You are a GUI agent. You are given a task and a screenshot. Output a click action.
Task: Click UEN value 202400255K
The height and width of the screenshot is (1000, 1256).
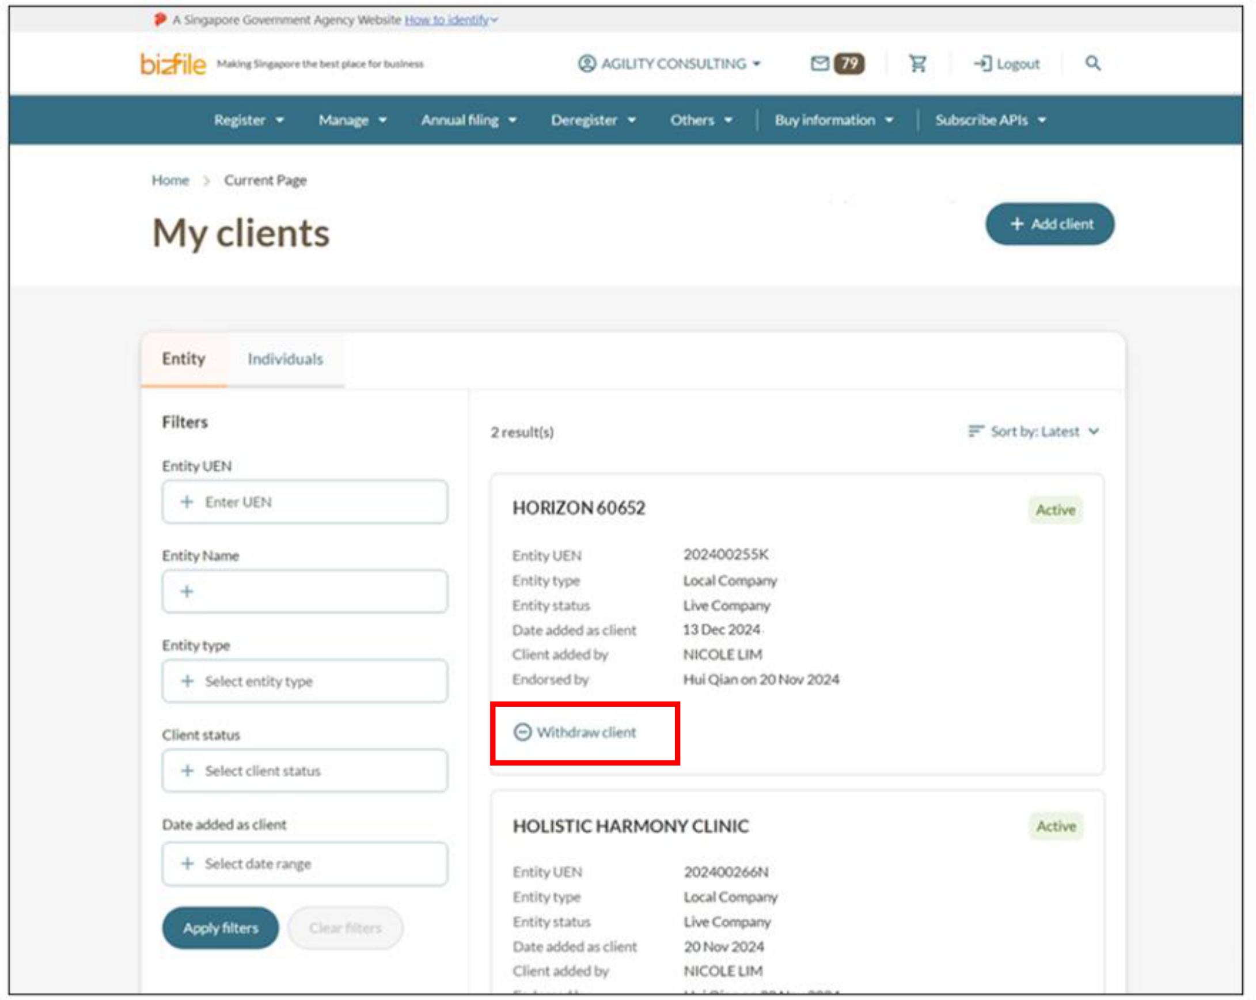(x=726, y=554)
